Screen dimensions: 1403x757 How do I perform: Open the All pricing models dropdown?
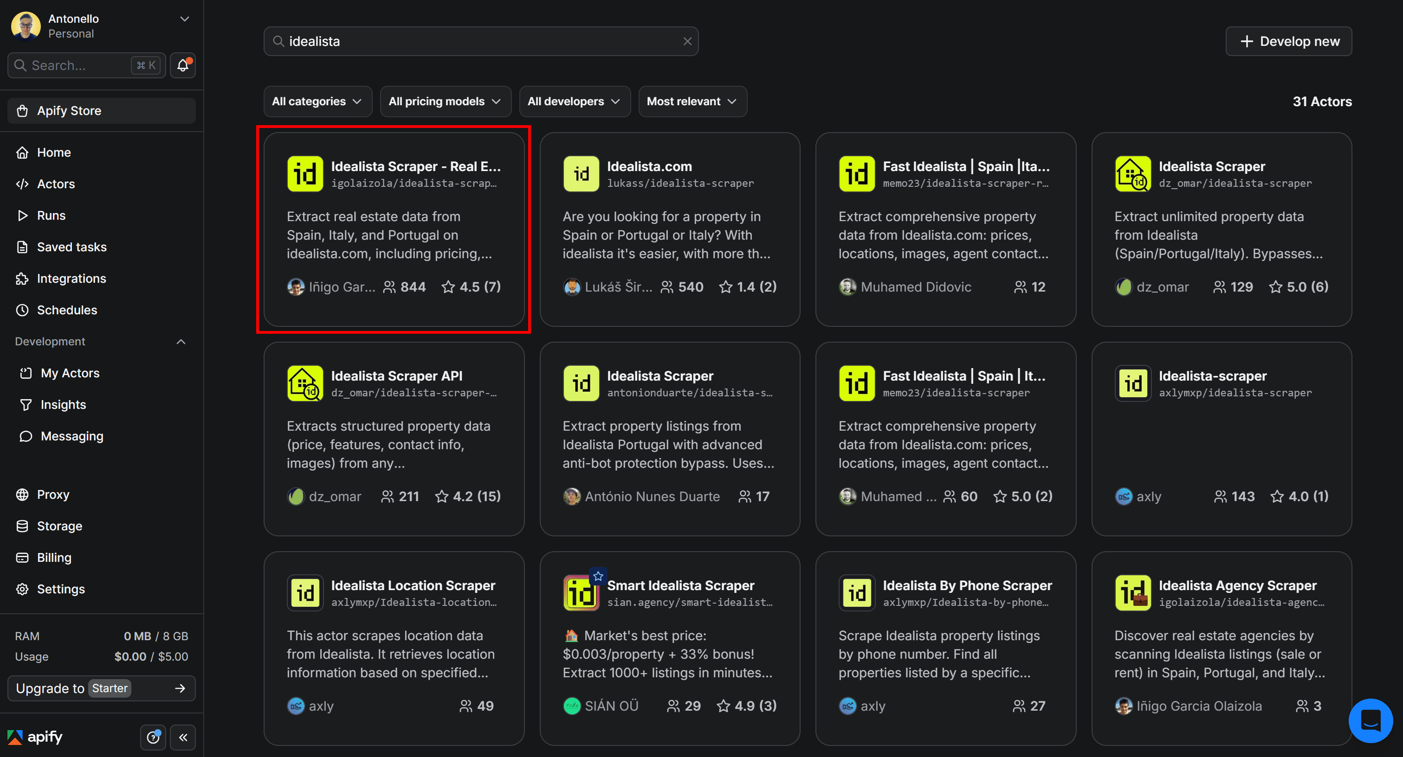(445, 101)
